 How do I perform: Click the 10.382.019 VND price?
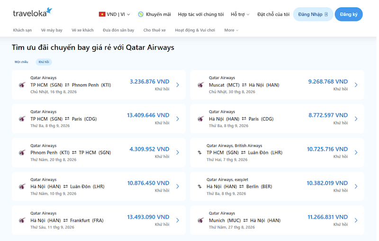327,183
